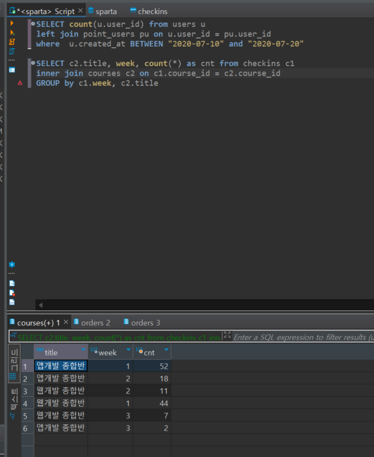Close the courses(+) 1 result tab

click(x=66, y=322)
